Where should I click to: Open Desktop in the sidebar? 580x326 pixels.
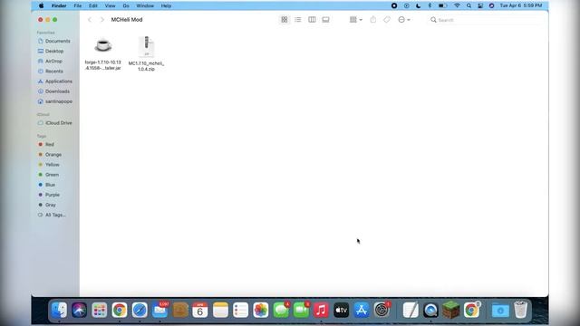click(51, 51)
